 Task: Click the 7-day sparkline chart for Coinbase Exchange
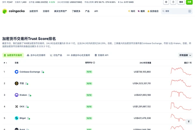point(181,71)
